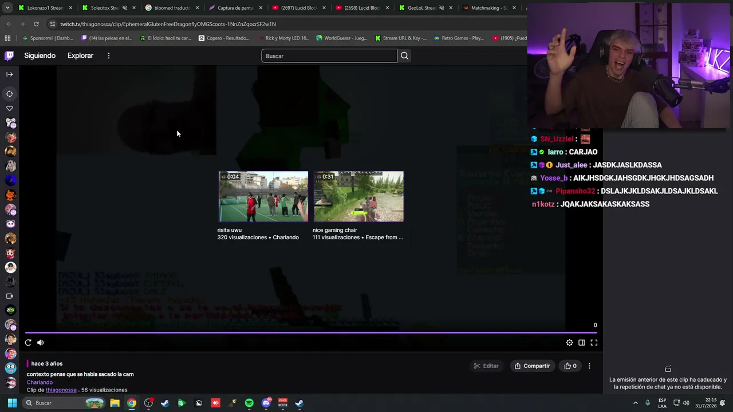Open the Twitch home logo

coord(9,56)
